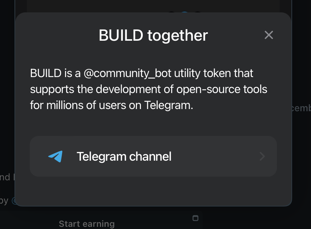Click the cut-off text at right edge
311x229 pixels.
pyautogui.click(x=301, y=108)
